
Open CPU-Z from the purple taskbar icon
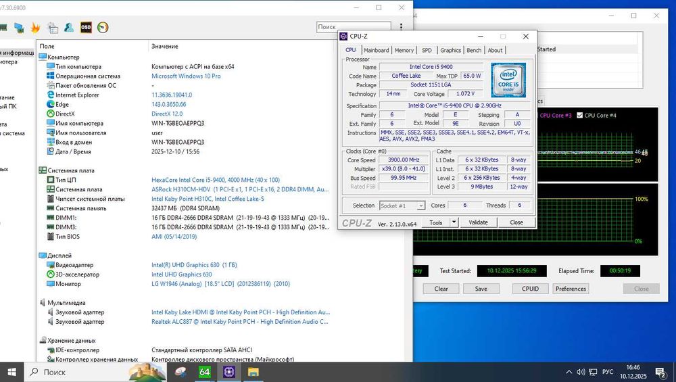click(229, 372)
